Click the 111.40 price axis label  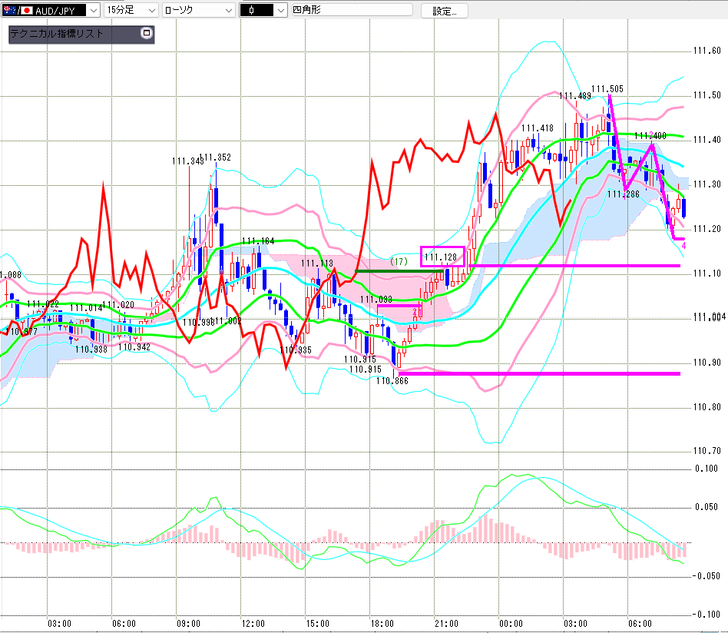(707, 140)
